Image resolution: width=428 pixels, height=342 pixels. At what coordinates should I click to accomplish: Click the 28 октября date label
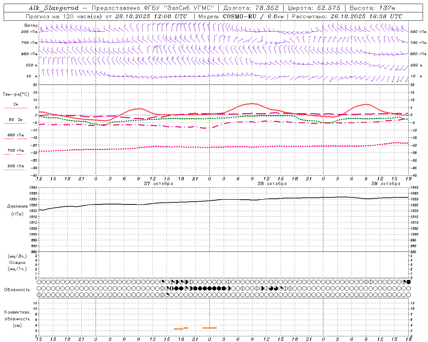(272, 184)
